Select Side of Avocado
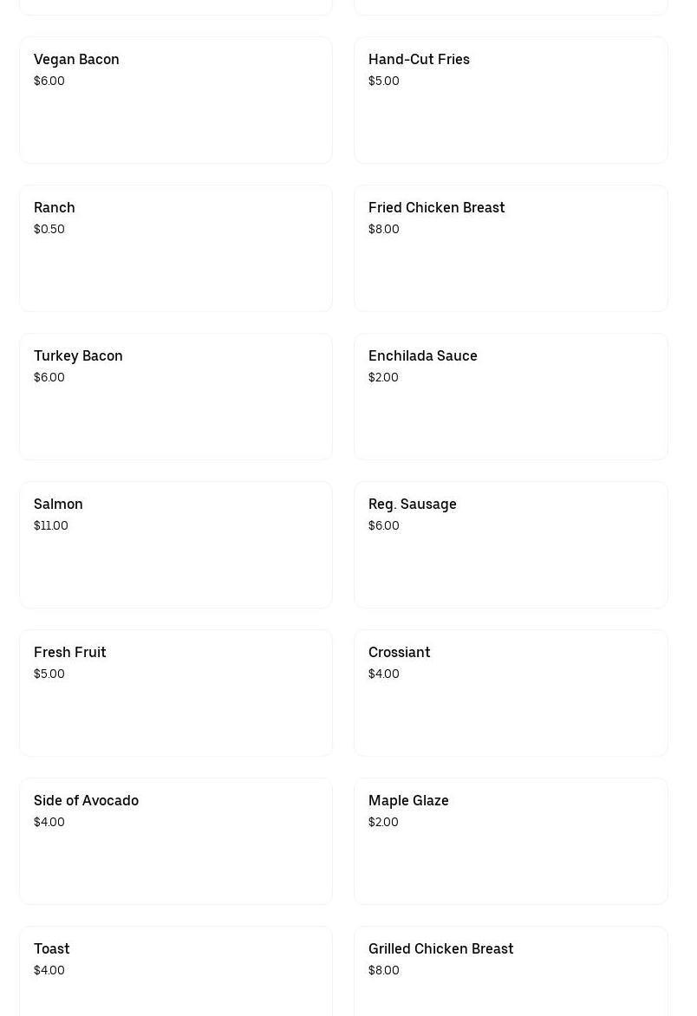This screenshot has width=697, height=1016. [x=176, y=841]
